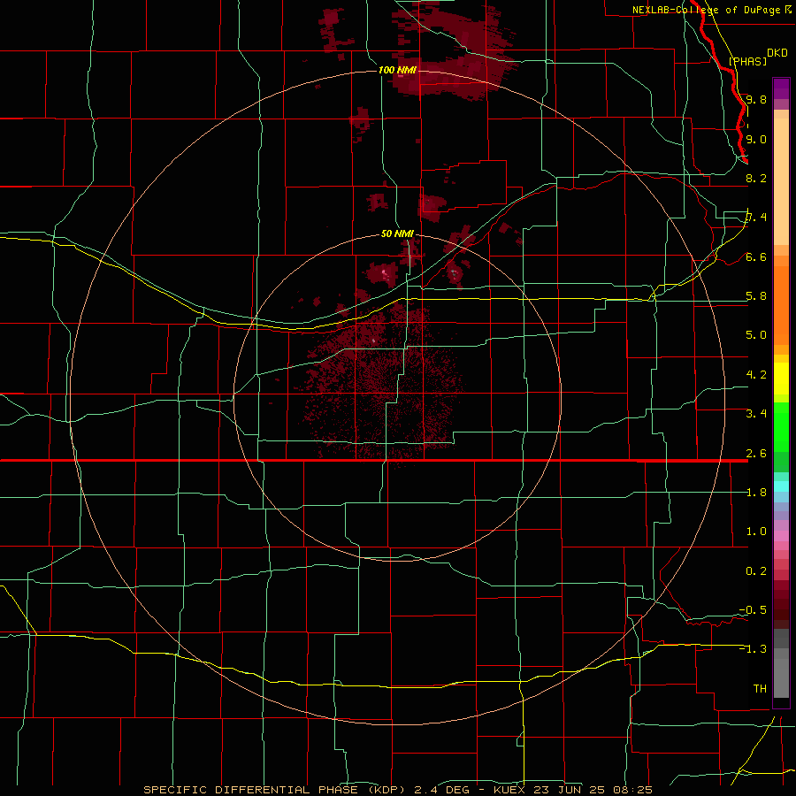Screen dimensions: 796x796
Task: Click the 50 NMI range ring label
Action: coord(397,233)
